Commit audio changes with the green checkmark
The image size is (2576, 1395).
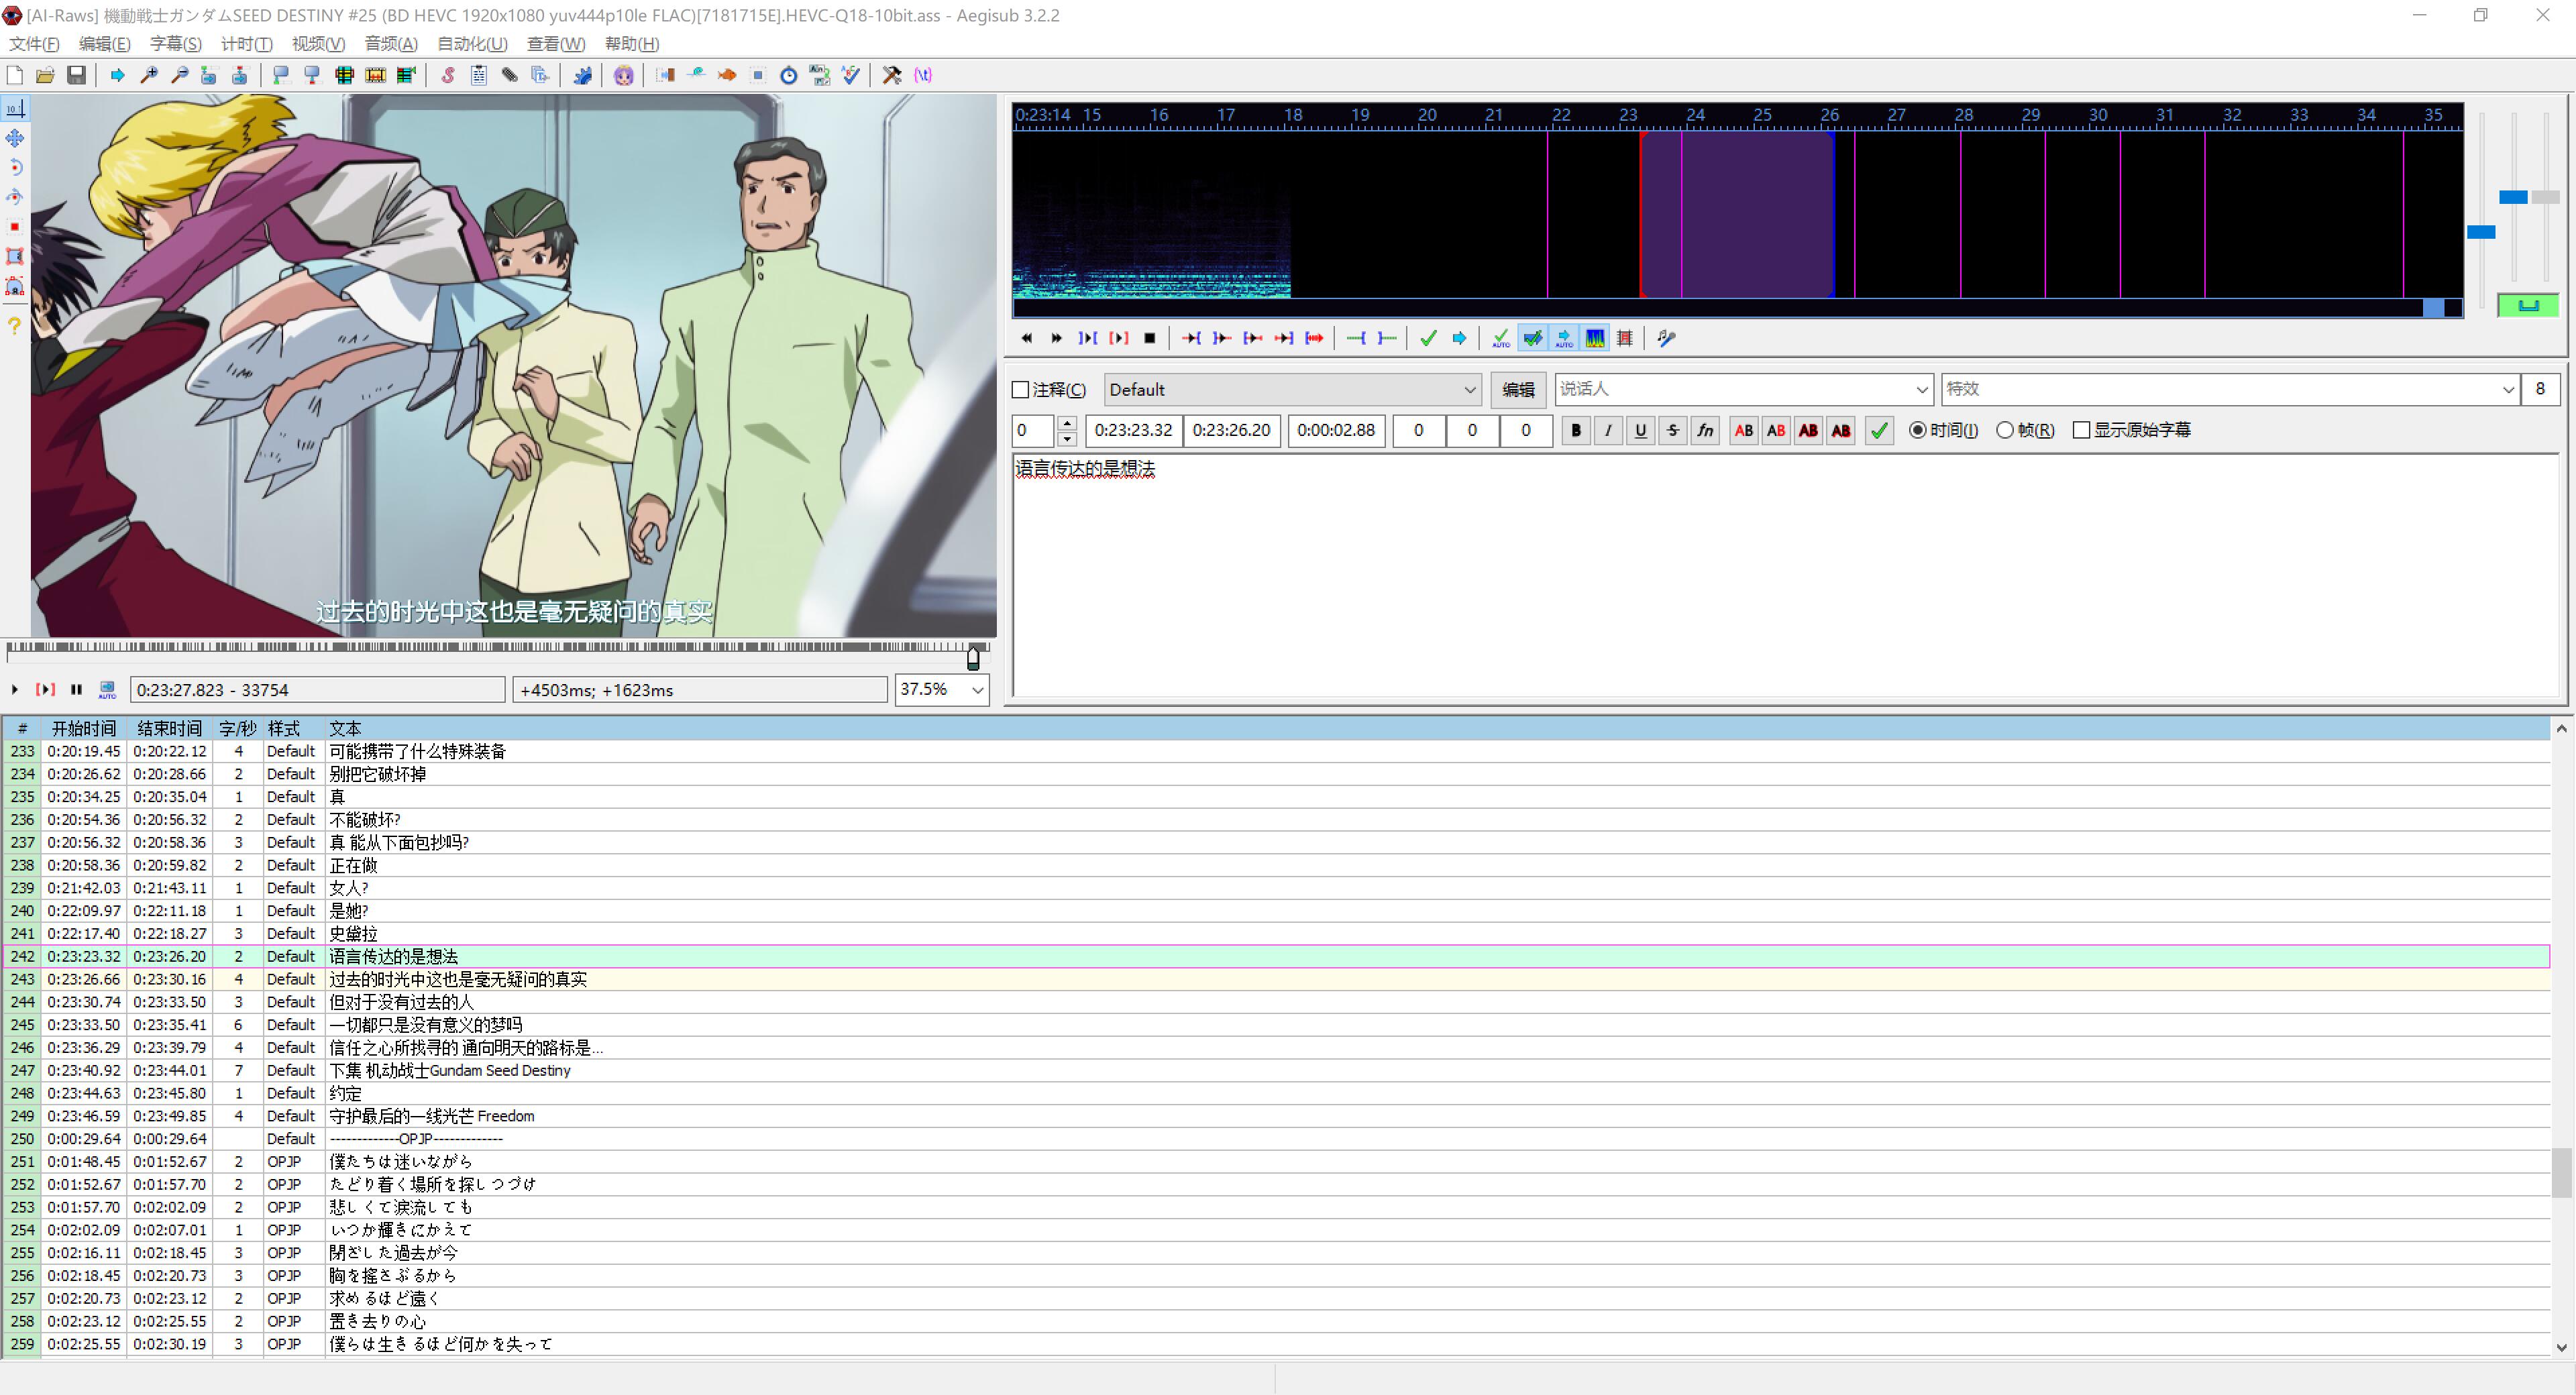coord(1428,338)
